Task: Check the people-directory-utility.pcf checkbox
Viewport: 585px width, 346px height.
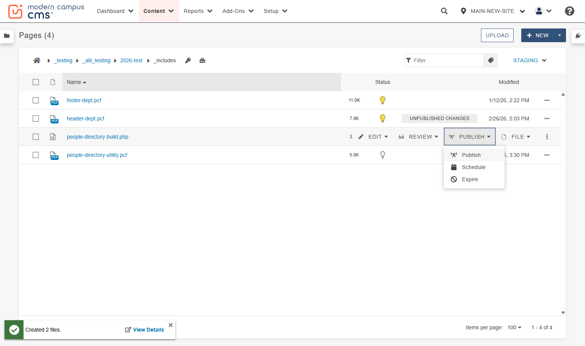Action: click(x=36, y=155)
